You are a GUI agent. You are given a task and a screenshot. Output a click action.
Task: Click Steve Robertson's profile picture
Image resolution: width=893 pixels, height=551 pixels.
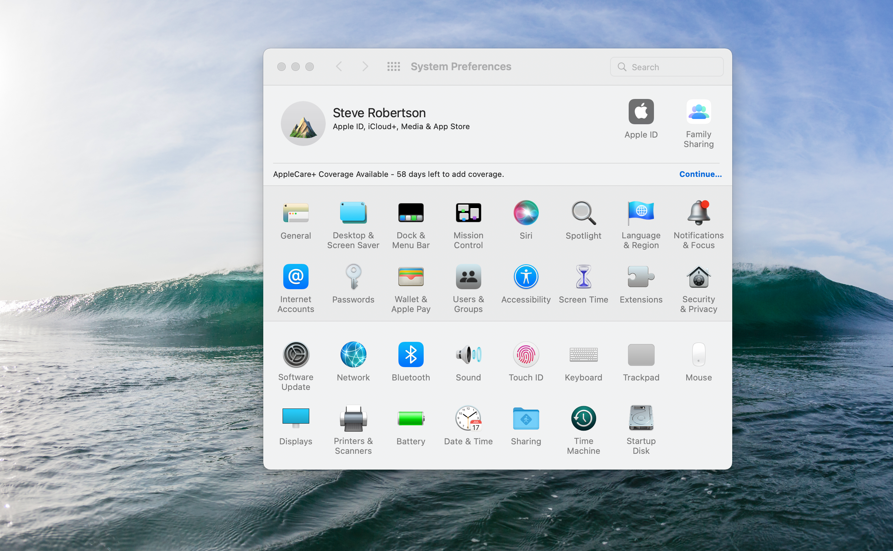[303, 124]
